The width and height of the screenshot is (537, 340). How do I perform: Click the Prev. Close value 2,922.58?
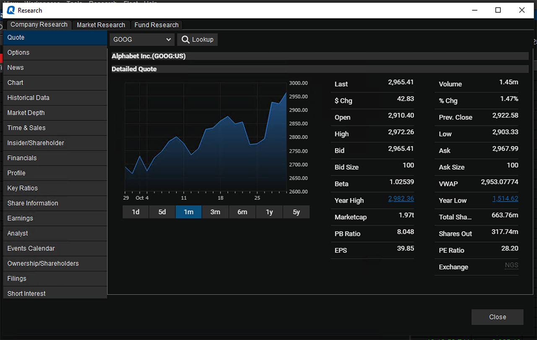(506, 115)
